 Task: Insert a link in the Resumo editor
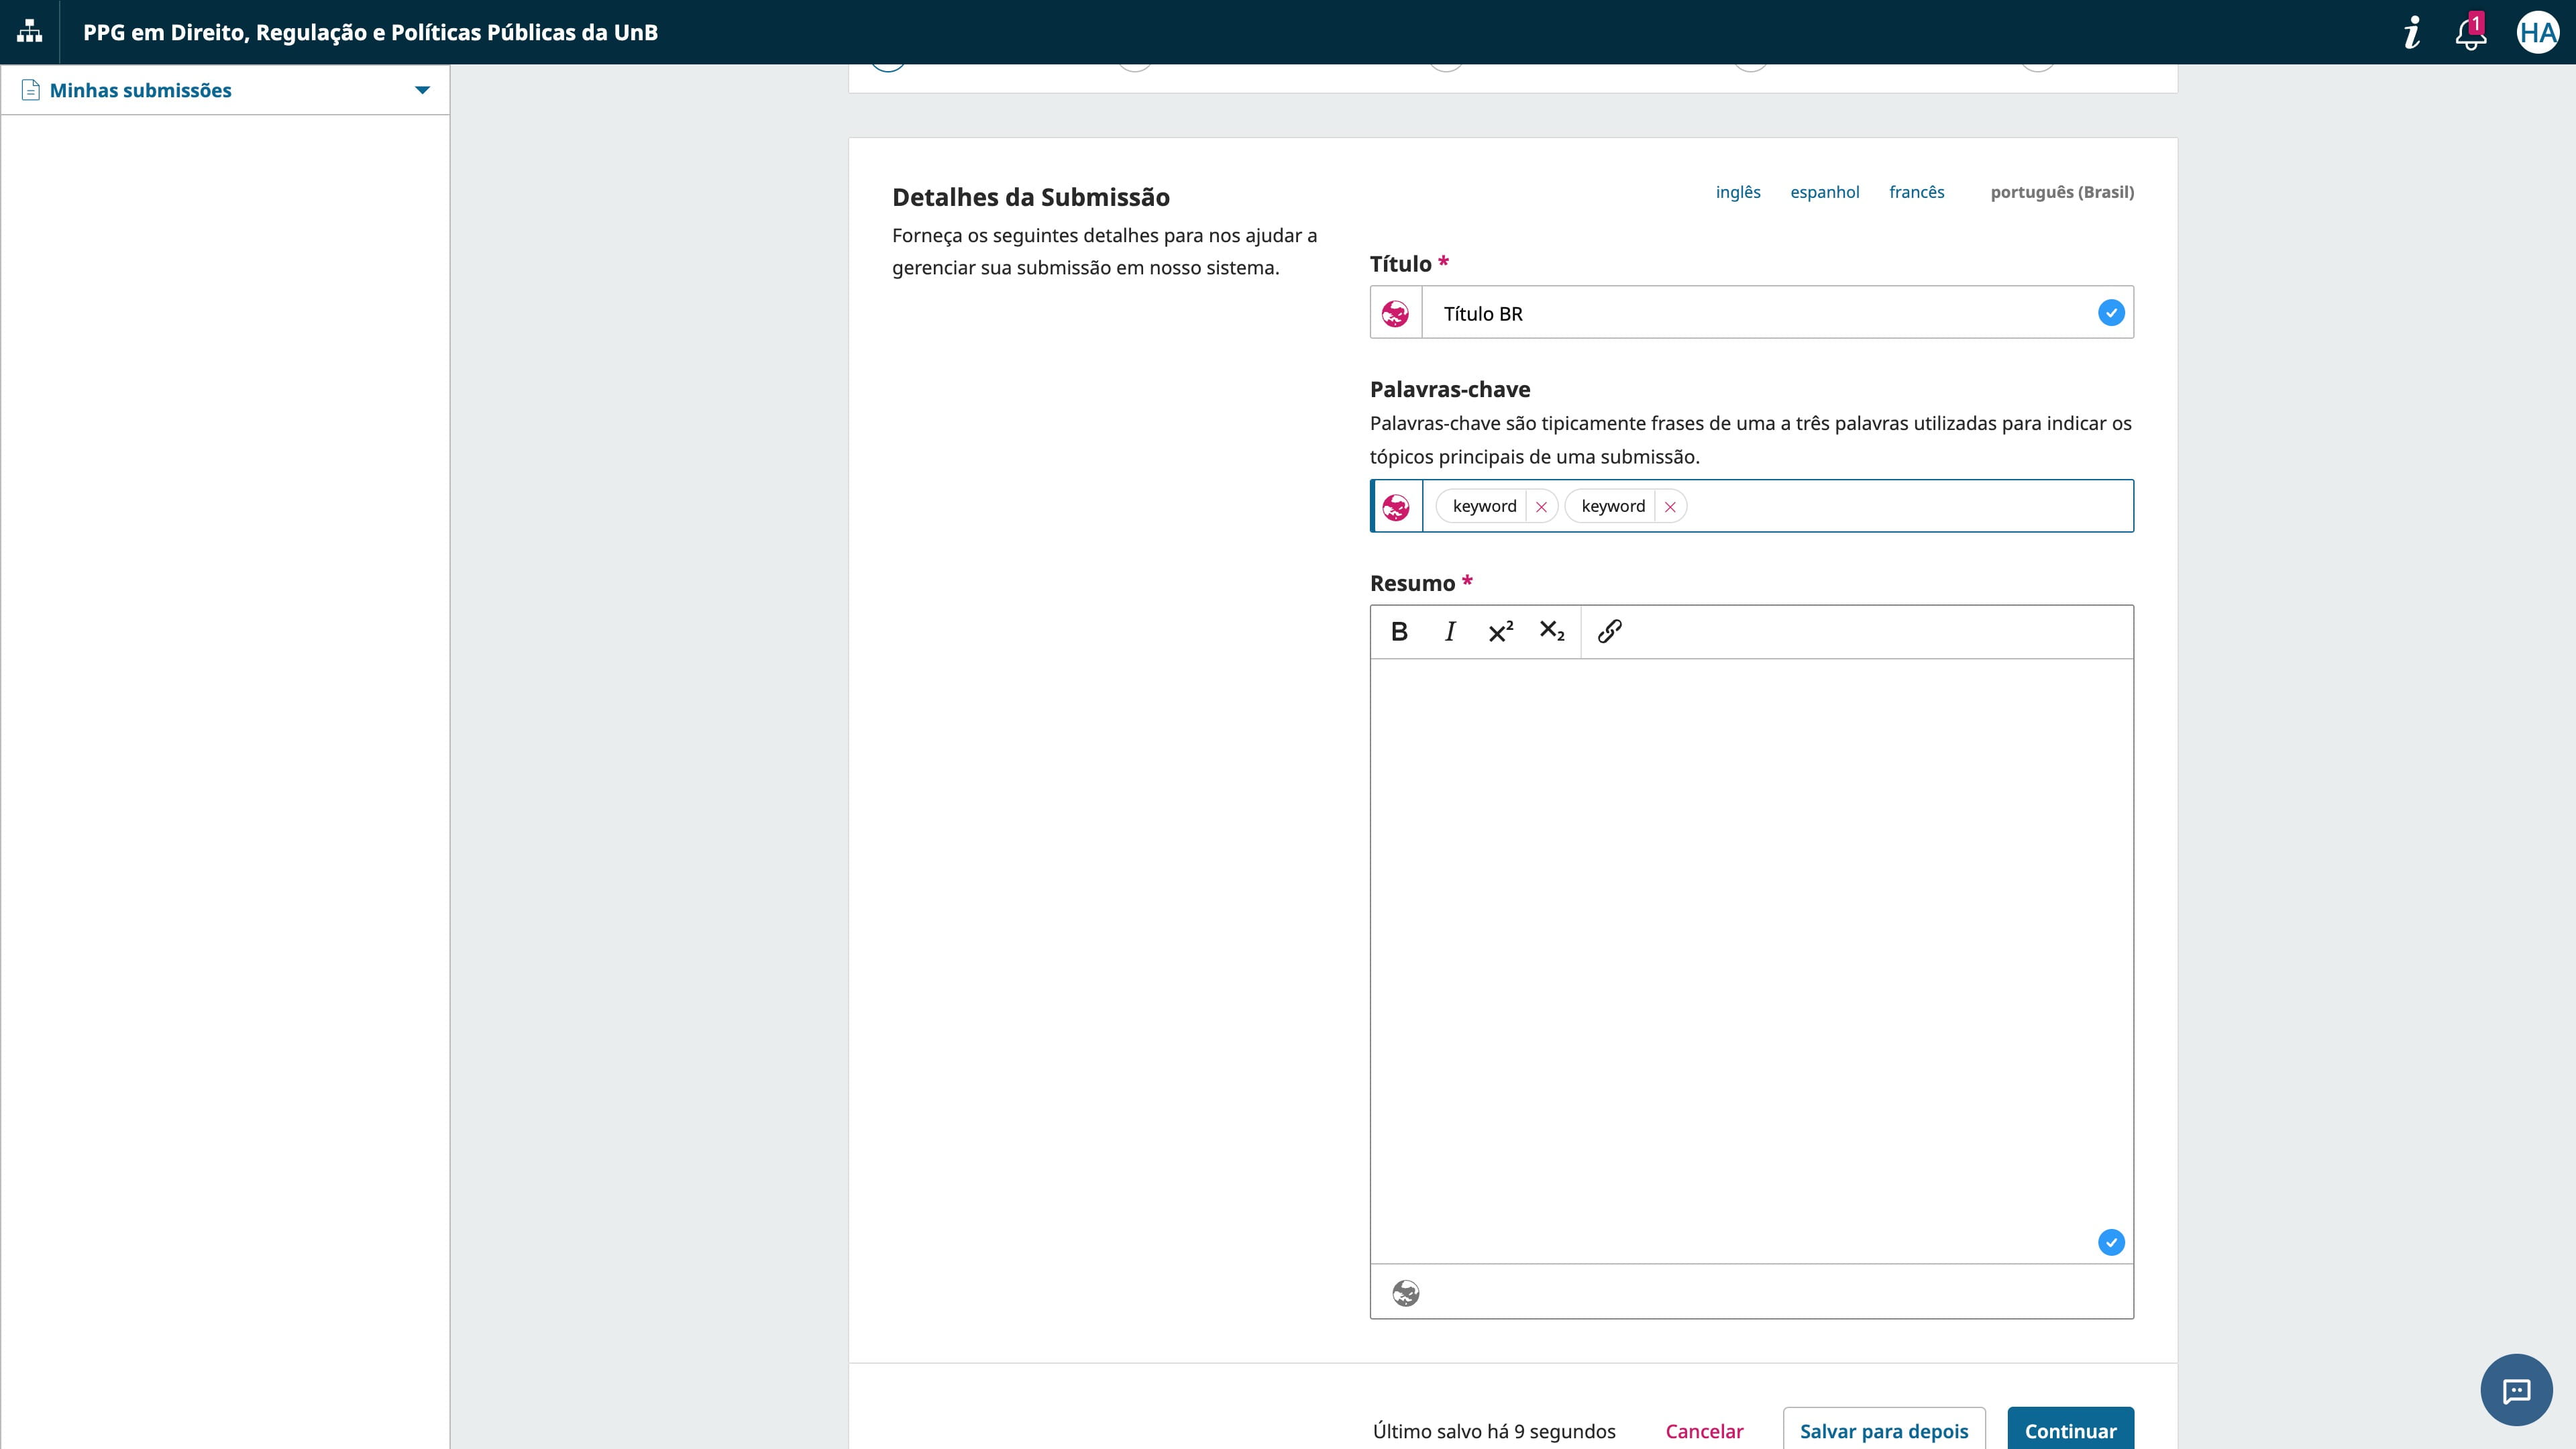tap(1609, 631)
